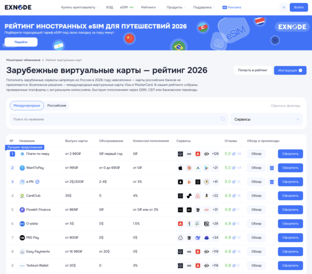Click the Bing icon in e.PN row
The image size is (312, 274).
(x=189, y=182)
